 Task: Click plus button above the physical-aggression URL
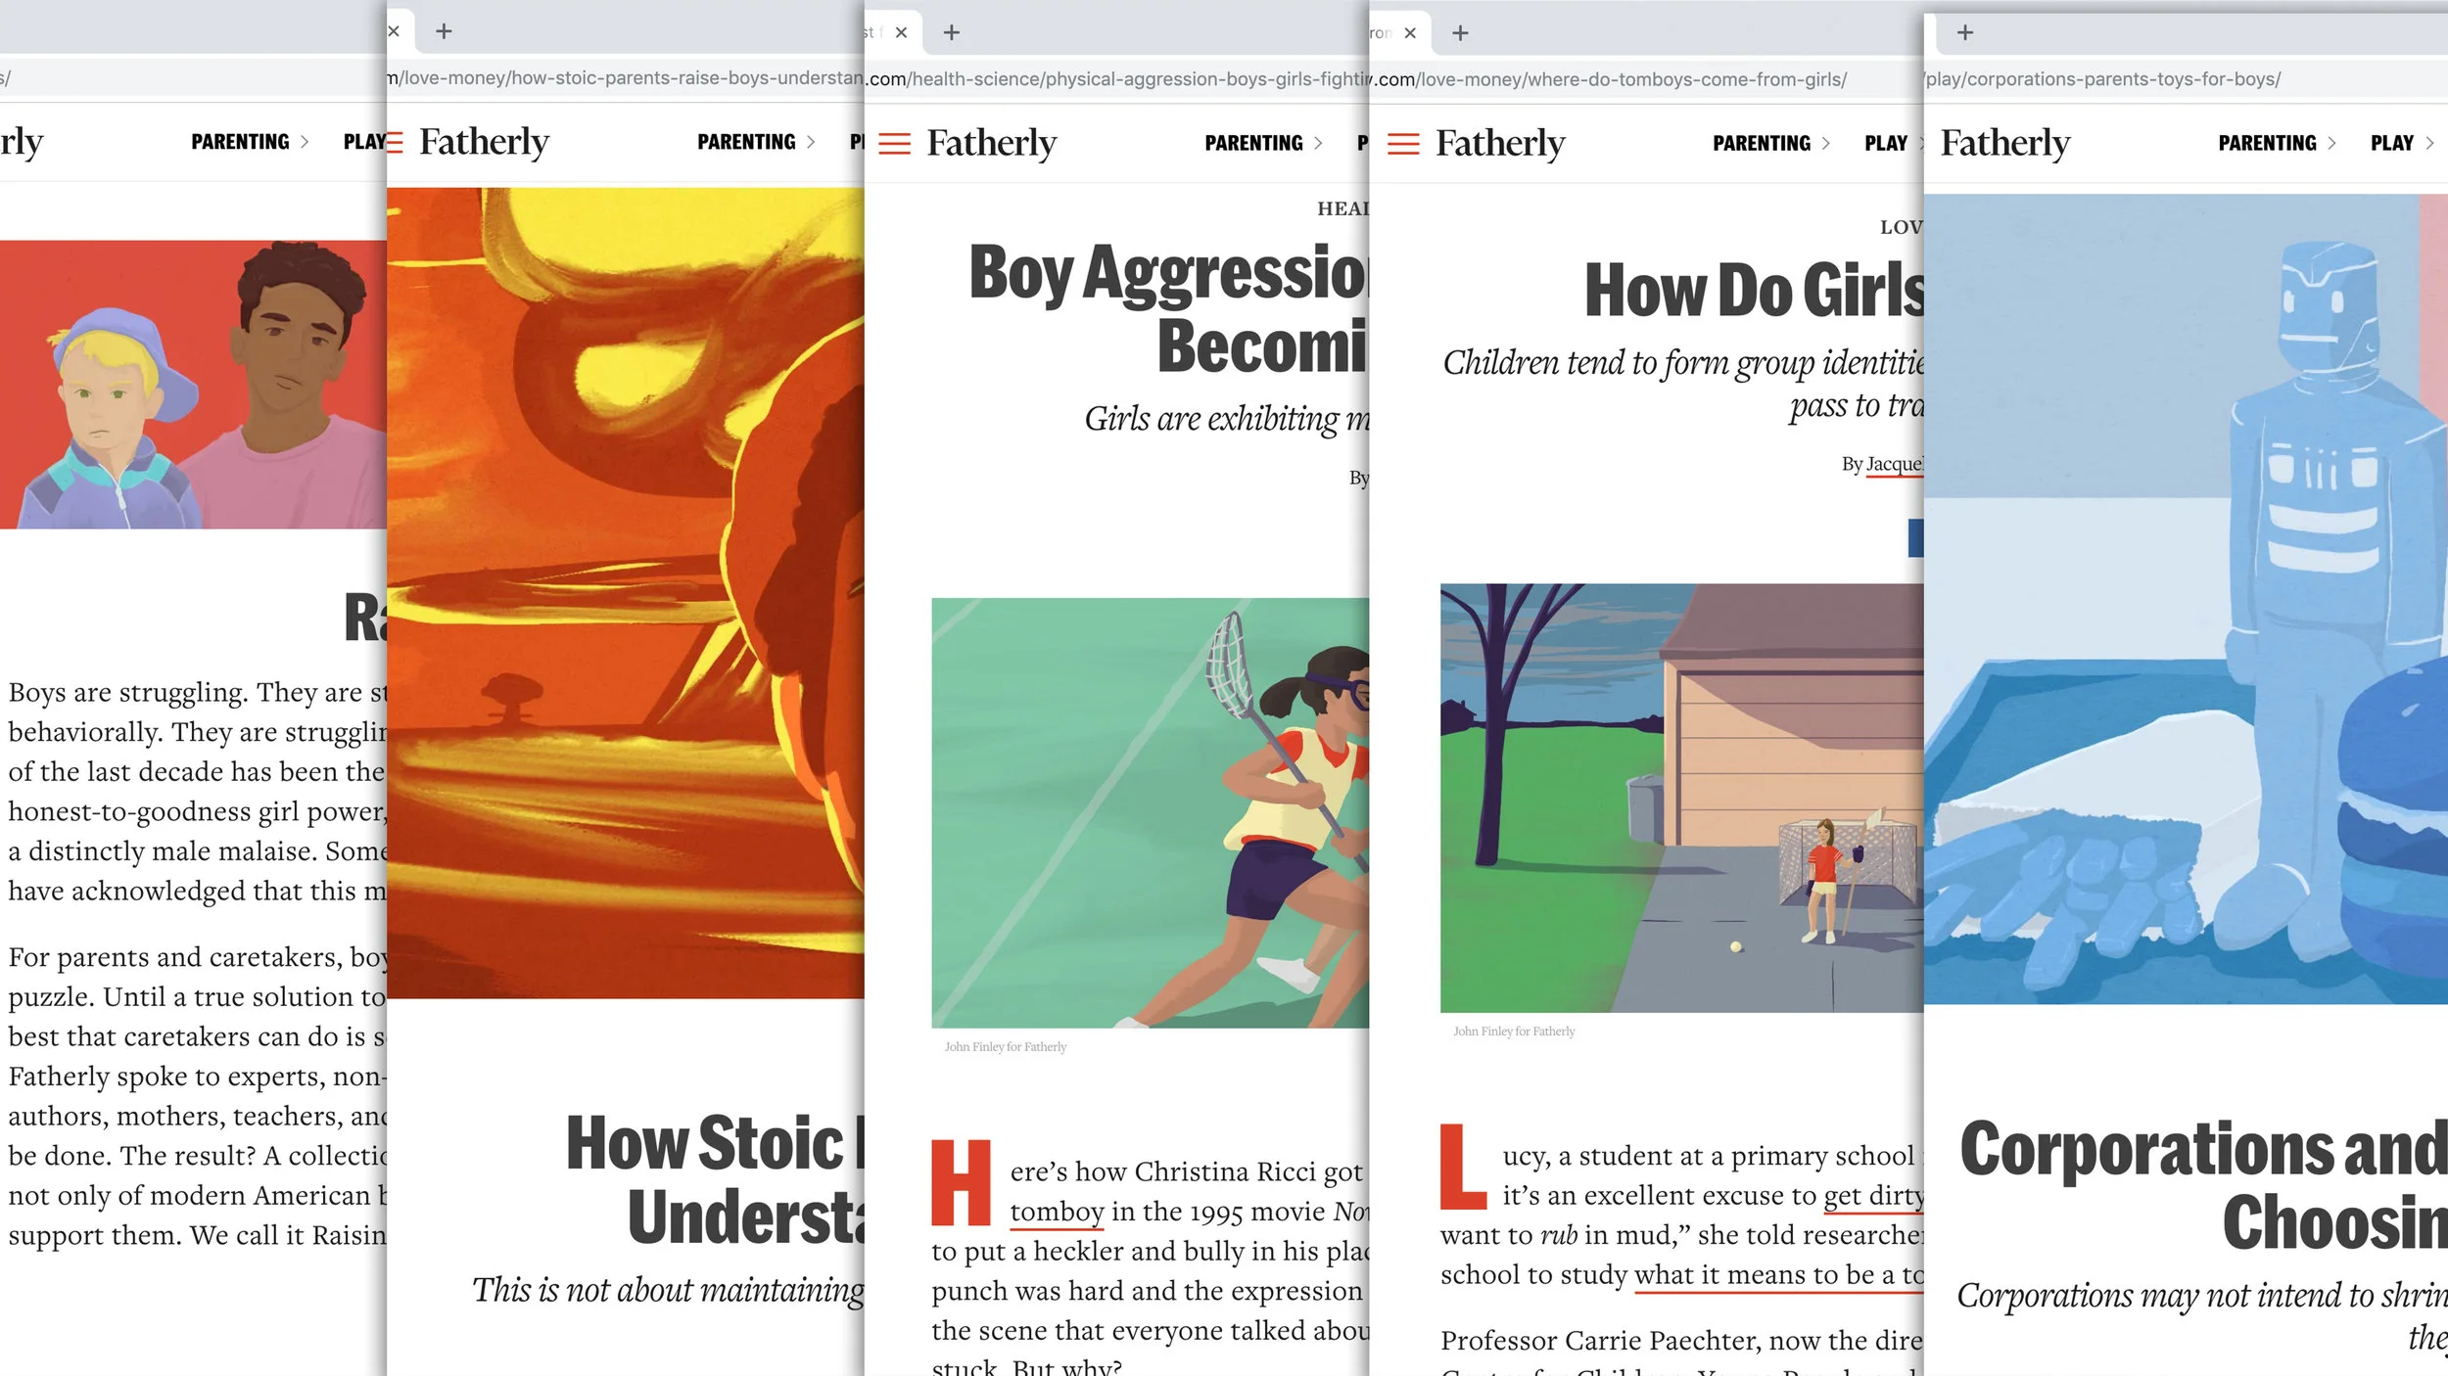pyautogui.click(x=951, y=32)
